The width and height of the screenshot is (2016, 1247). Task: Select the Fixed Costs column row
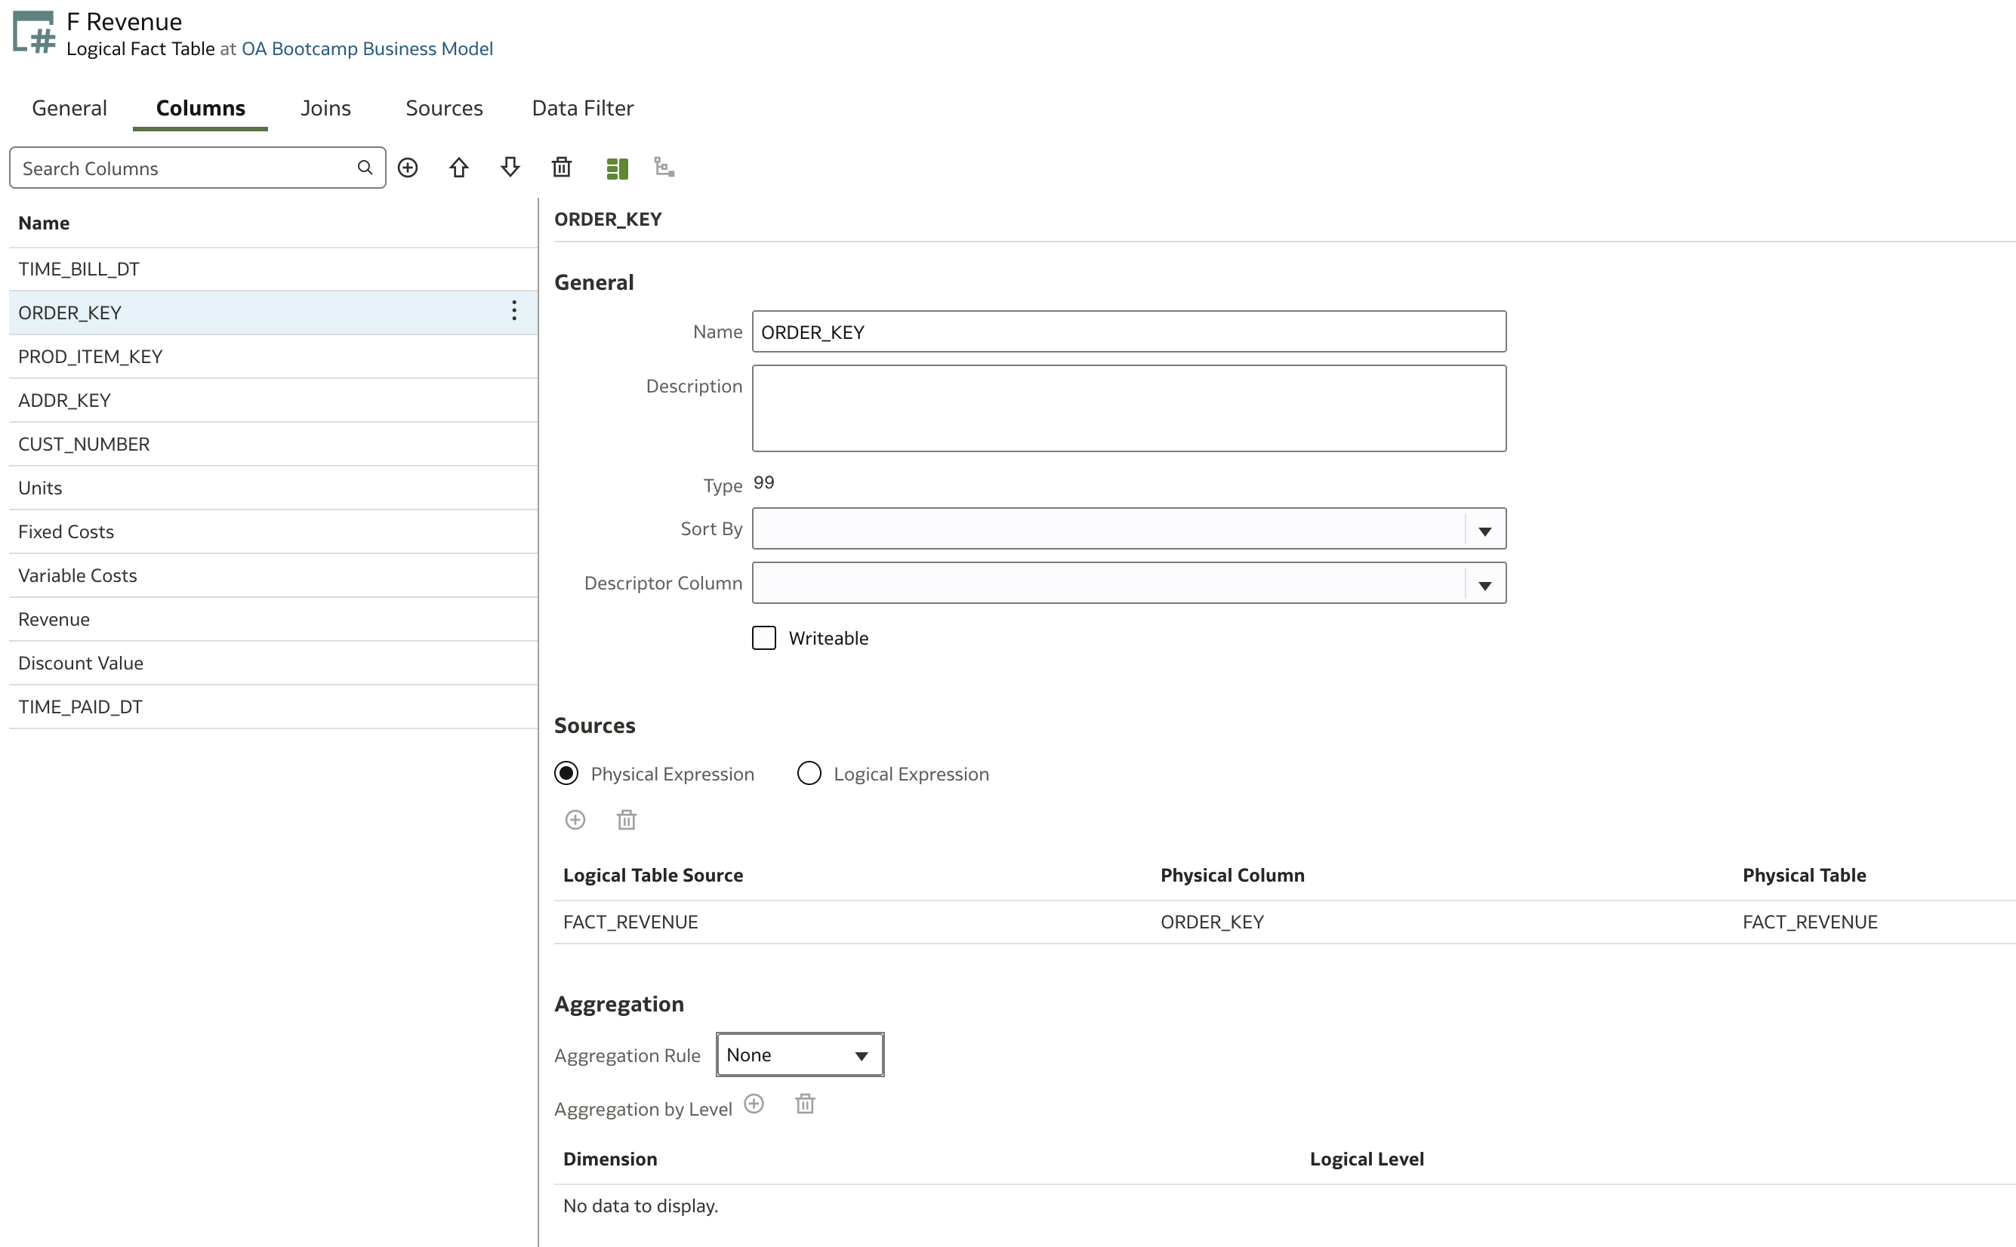[273, 531]
